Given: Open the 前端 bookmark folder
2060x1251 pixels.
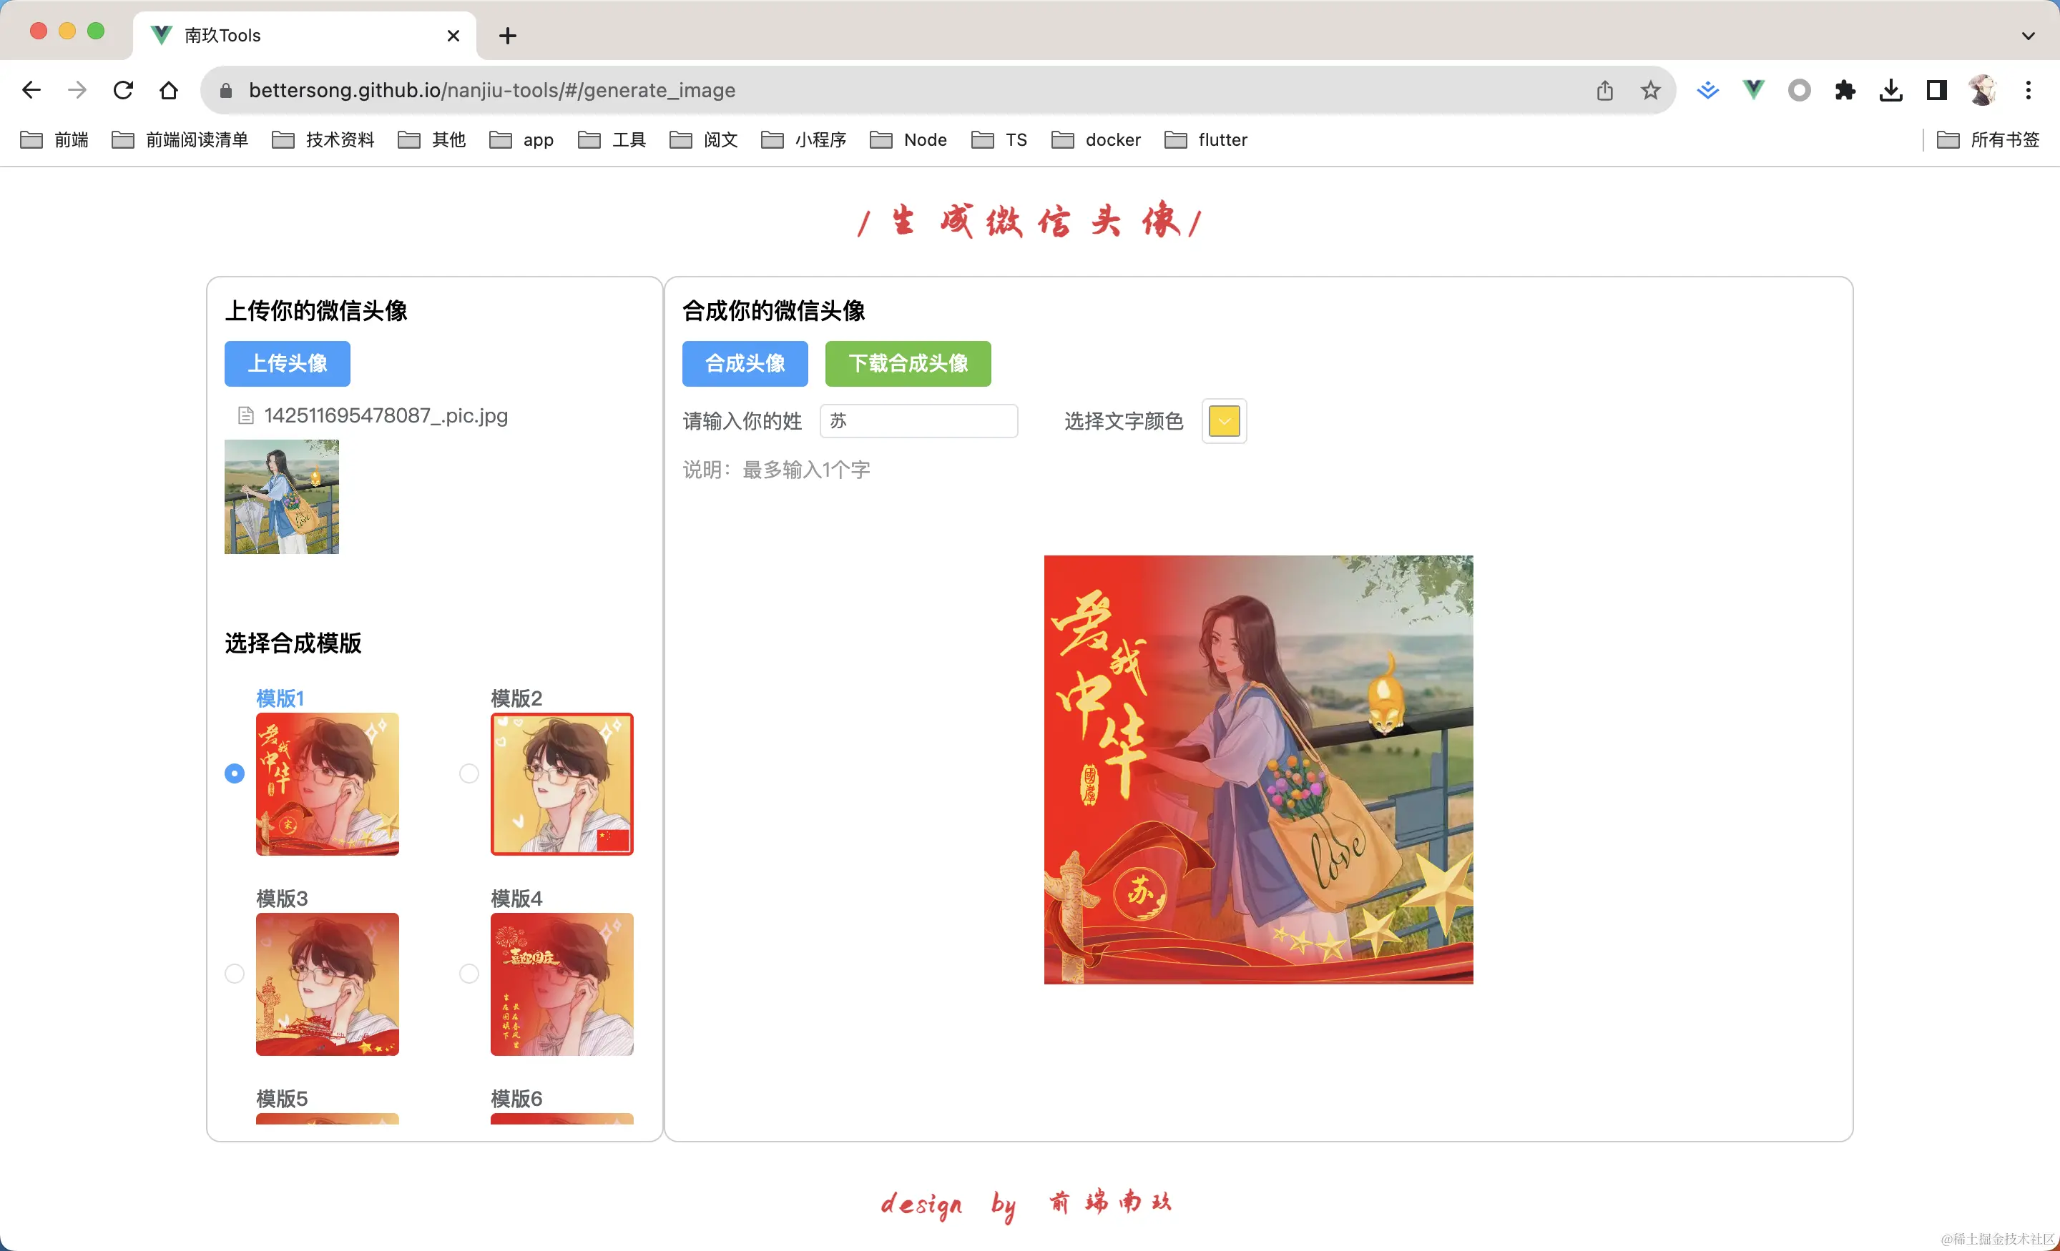Looking at the screenshot, I should [54, 139].
